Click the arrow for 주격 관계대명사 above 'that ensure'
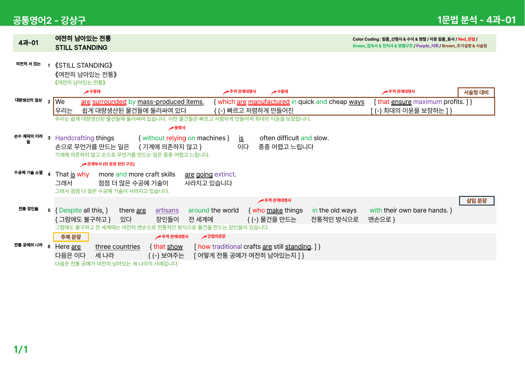This screenshot has height=371, width=525. click(x=385, y=92)
